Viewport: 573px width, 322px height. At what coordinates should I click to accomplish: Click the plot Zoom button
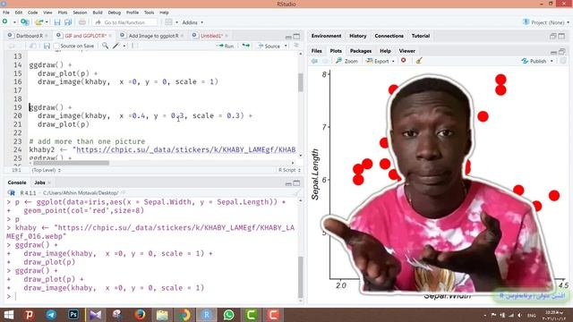[x=346, y=62]
